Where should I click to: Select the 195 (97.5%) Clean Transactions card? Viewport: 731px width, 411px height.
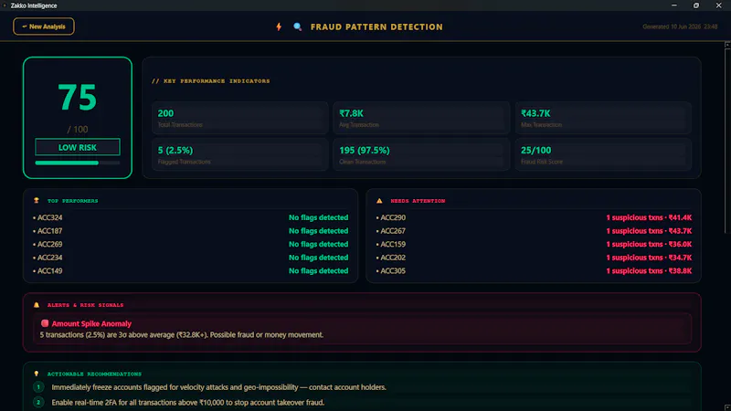tap(421, 154)
